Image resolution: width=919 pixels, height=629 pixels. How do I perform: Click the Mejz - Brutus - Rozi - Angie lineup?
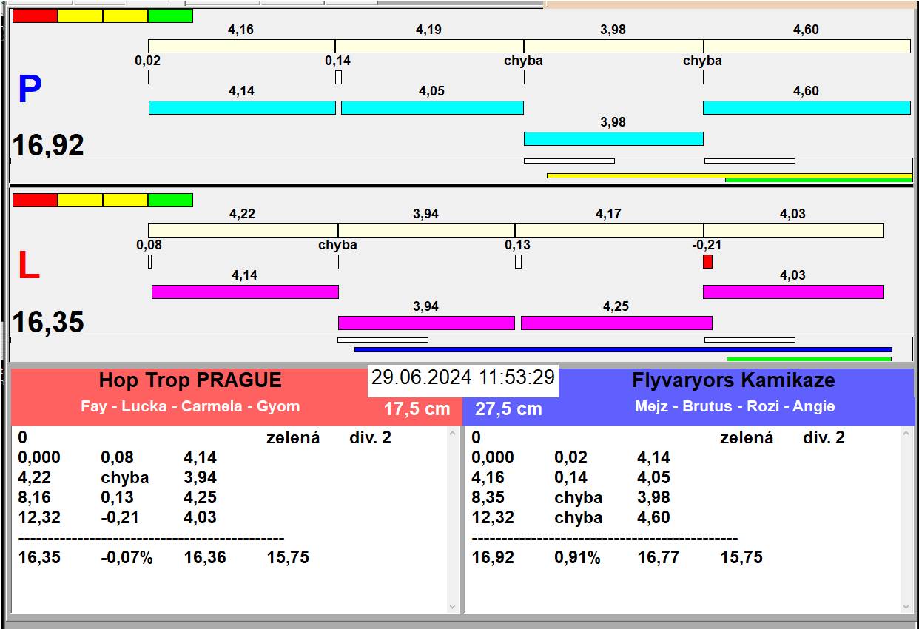click(735, 406)
